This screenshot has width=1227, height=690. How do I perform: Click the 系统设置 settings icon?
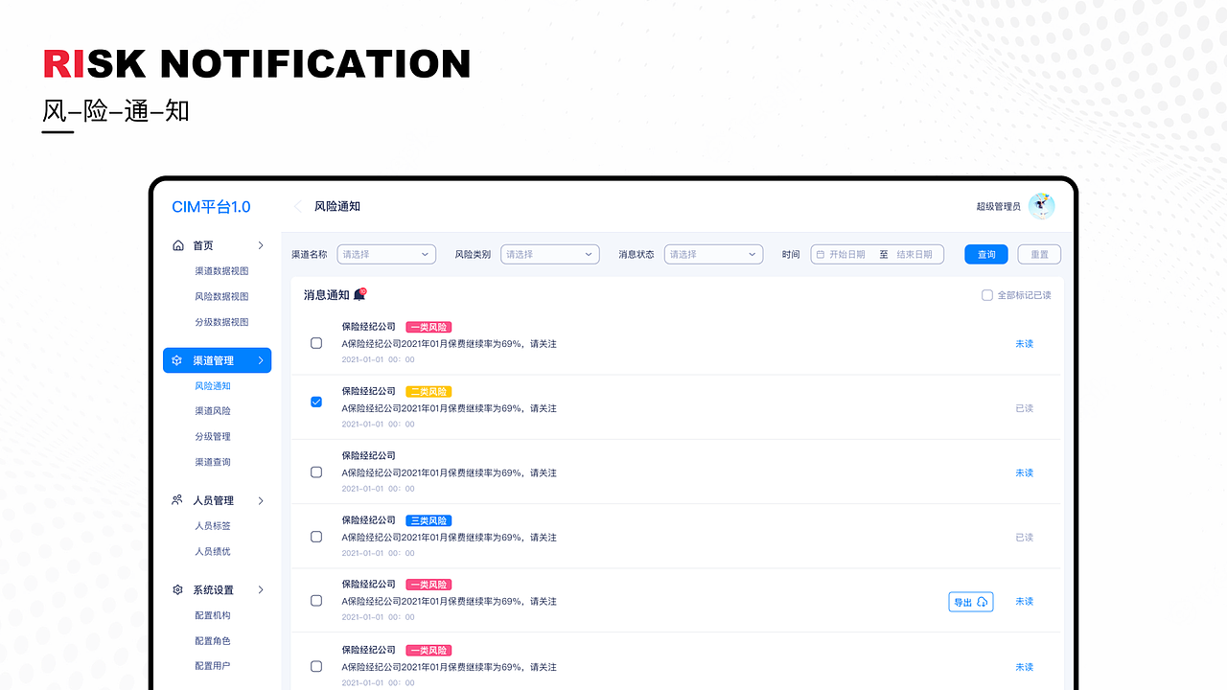[x=177, y=589]
